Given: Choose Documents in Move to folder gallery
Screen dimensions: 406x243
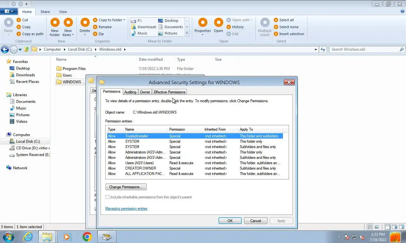Looking at the screenshot, I should (171, 27).
